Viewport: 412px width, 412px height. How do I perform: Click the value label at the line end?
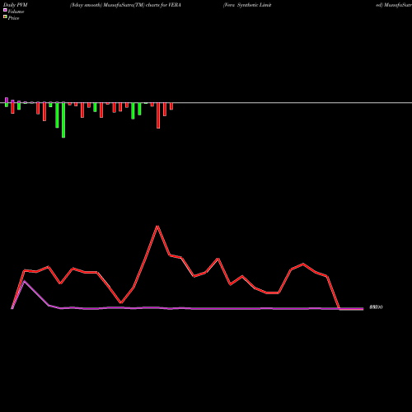tap(376, 307)
